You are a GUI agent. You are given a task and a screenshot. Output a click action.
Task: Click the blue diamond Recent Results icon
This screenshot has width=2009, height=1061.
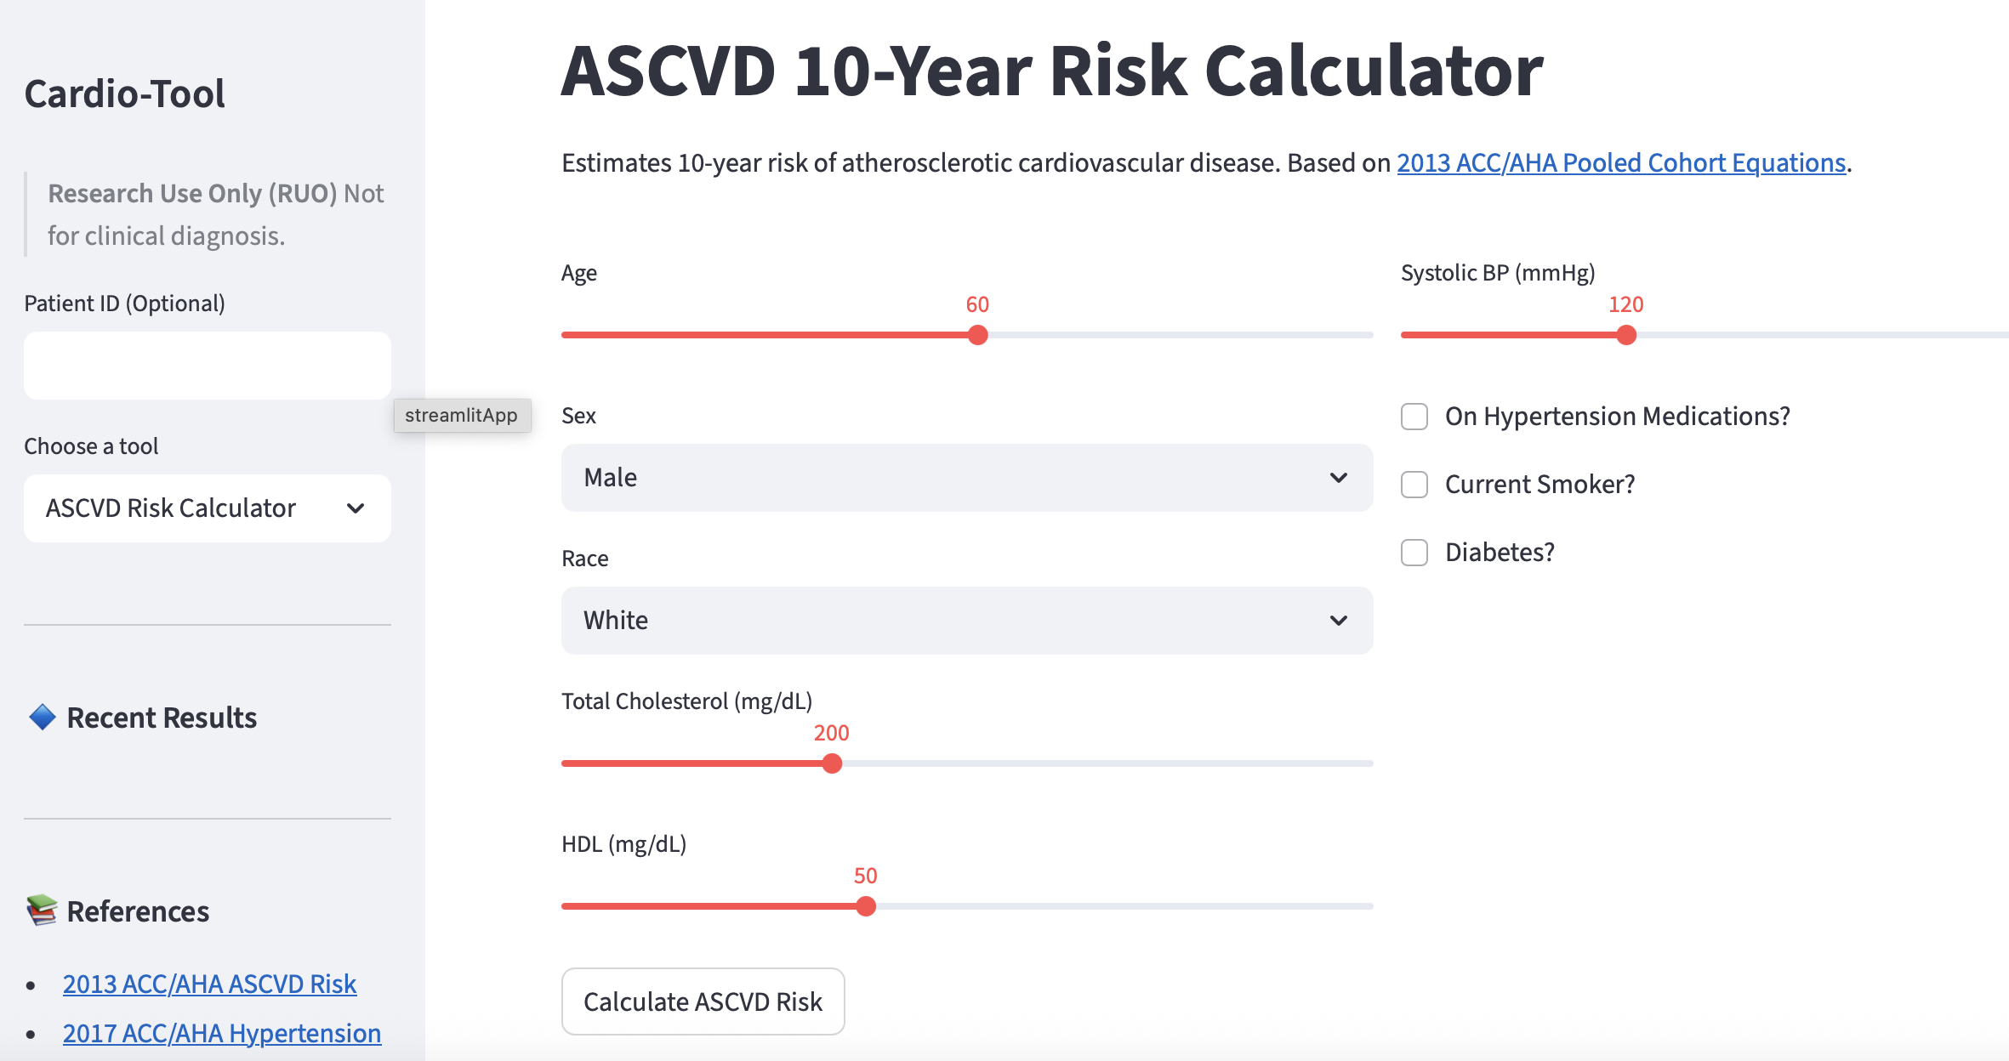tap(42, 718)
